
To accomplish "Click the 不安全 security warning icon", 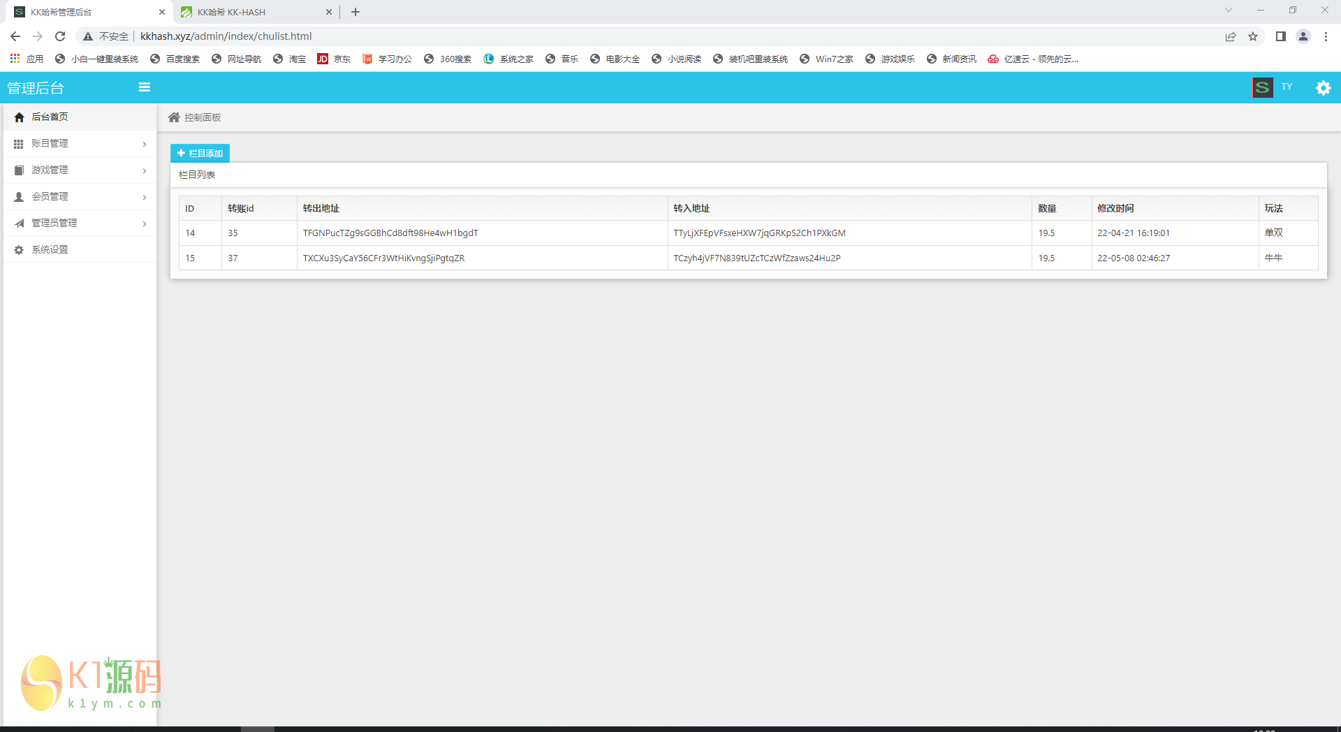I will 88,36.
